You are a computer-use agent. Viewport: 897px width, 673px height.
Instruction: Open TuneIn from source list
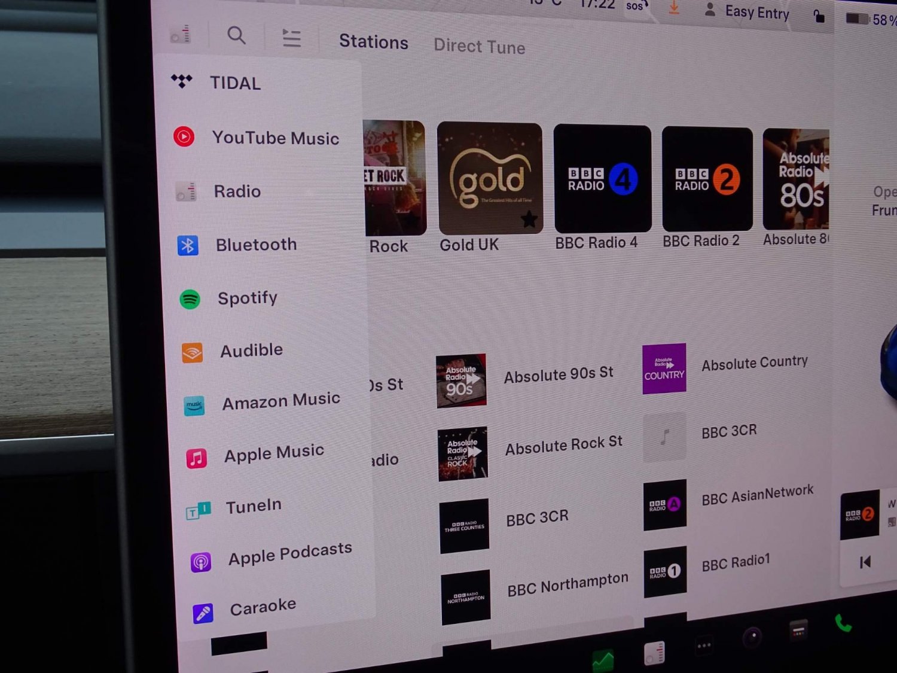coord(234,508)
